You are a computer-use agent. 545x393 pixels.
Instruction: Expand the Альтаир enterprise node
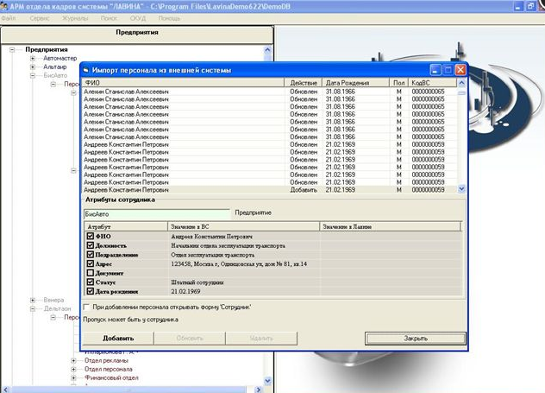[33, 67]
